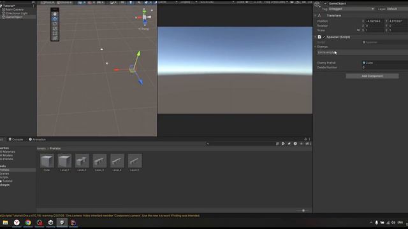Toggle the Scale constrained proportions link icon
The width and height of the screenshot is (408, 229).
click(358, 31)
